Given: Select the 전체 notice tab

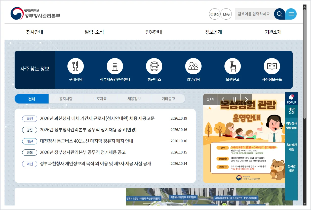Looking at the screenshot, I should pos(32,99).
